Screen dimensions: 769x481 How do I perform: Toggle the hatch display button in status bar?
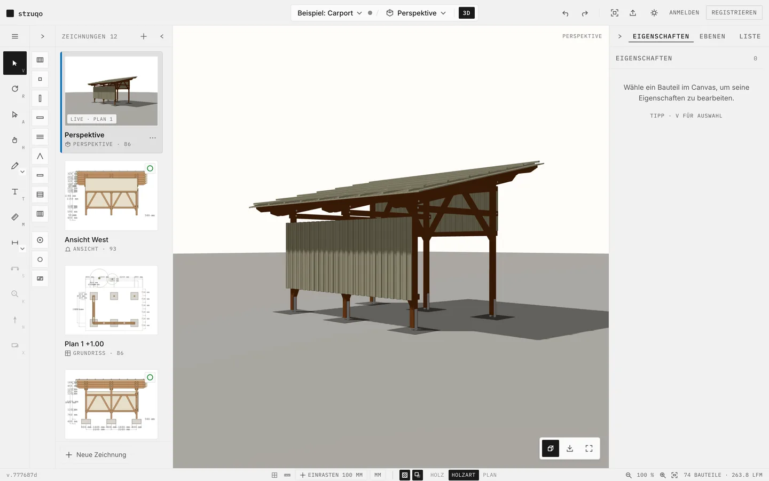405,475
